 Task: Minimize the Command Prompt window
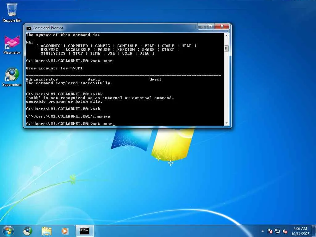click(202, 27)
